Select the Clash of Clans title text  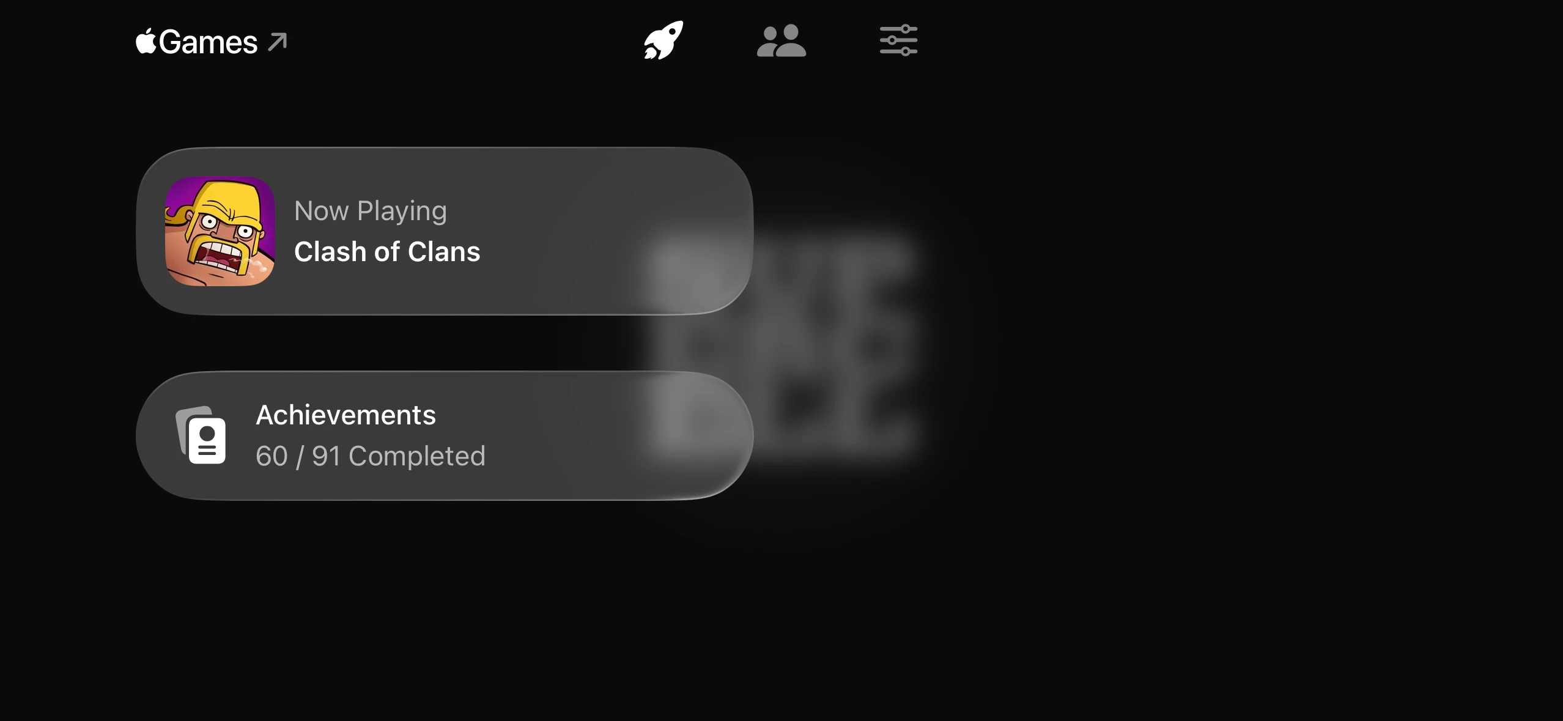click(x=387, y=251)
